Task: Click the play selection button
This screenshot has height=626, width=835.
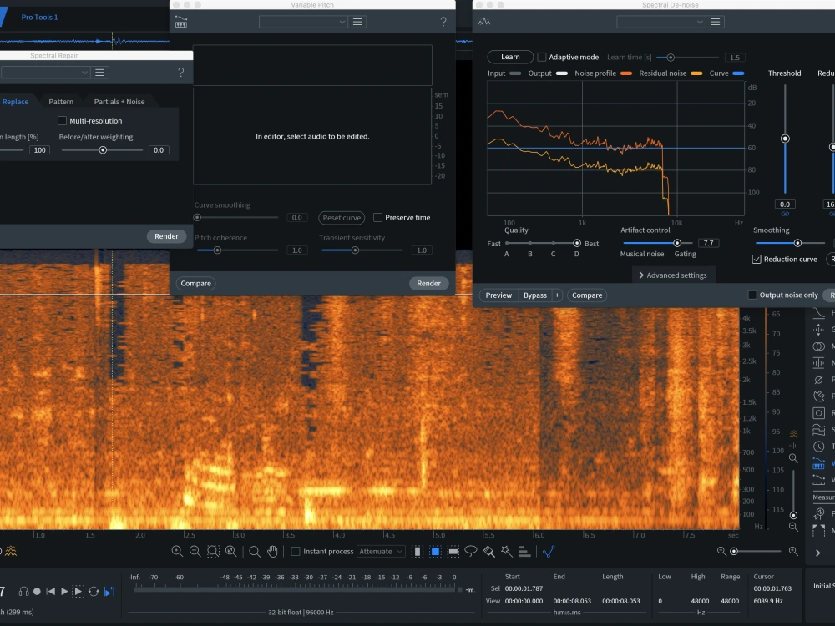Action: coord(78,592)
